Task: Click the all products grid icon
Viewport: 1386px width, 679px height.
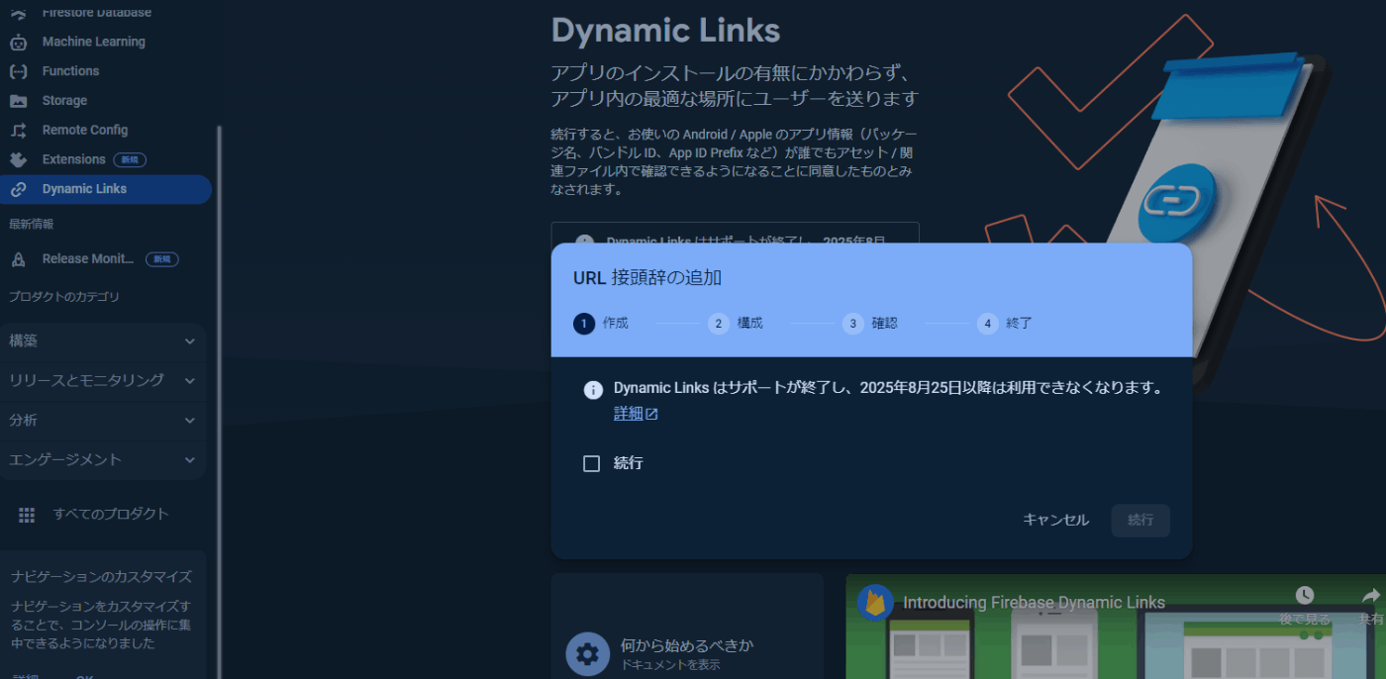Action: [27, 515]
